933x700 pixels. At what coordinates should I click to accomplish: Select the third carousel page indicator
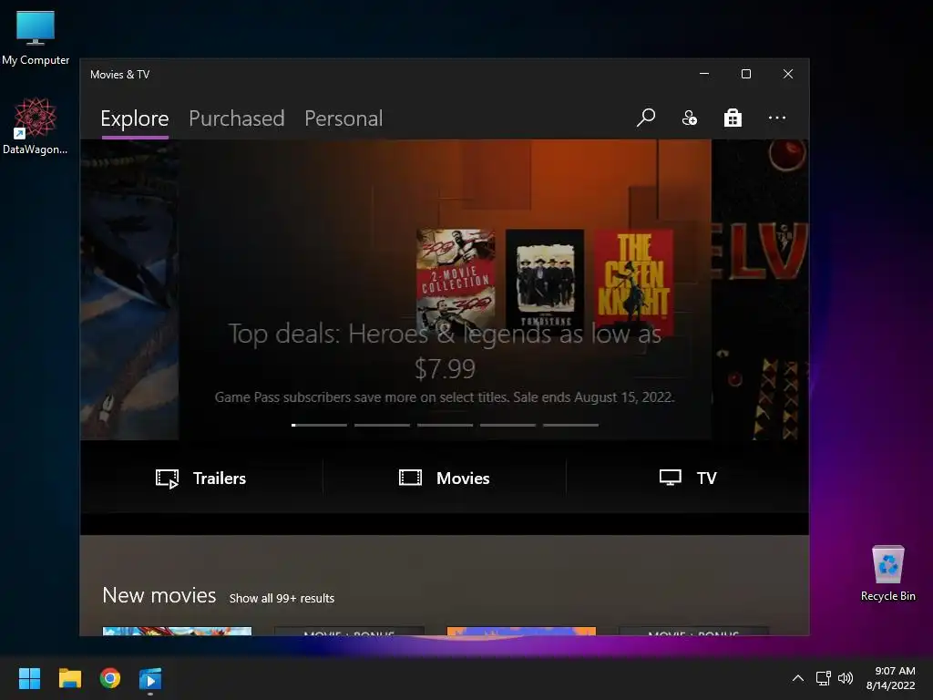[445, 425]
